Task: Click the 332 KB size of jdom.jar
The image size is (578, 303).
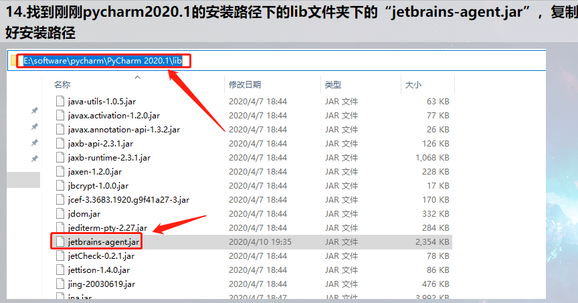Action: click(436, 214)
